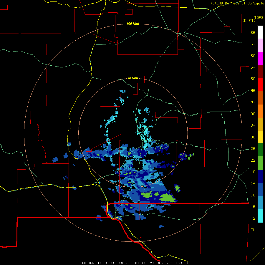This screenshot has height=265, width=265.
Task: Click the large light green echo top blob
Action: click(168, 198)
